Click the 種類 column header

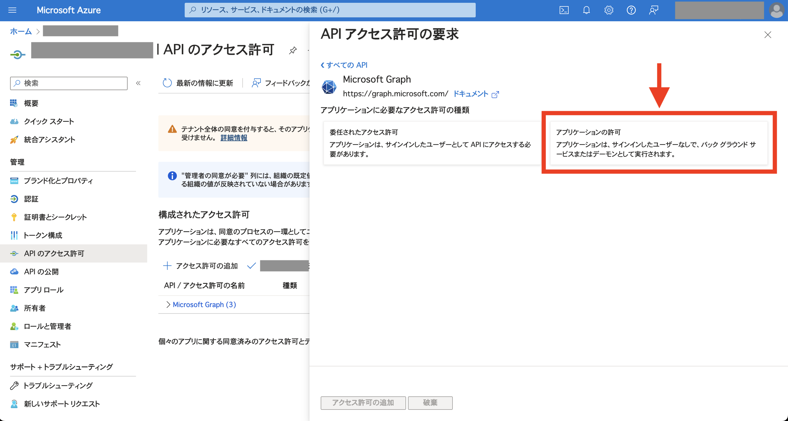click(290, 286)
